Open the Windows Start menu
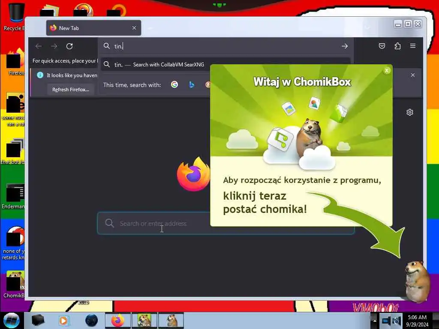This screenshot has width=439, height=329. (11, 320)
